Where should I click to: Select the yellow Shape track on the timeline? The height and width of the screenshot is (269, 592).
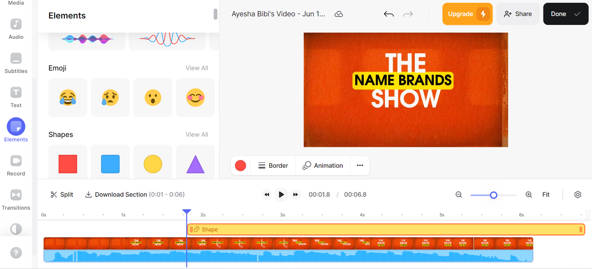[x=386, y=229]
